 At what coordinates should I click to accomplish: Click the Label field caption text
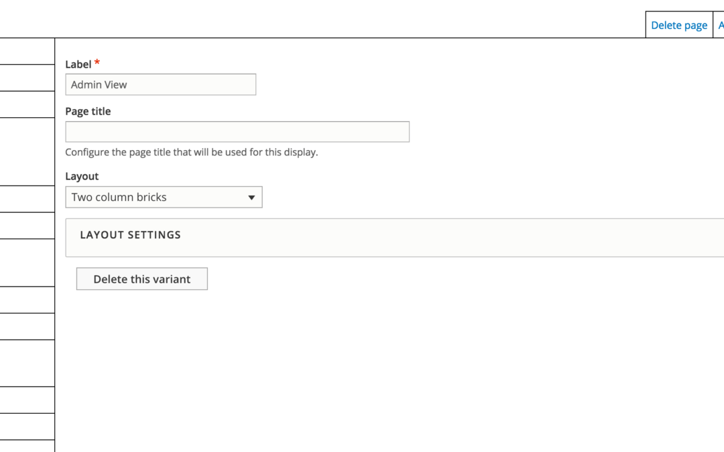click(x=78, y=64)
